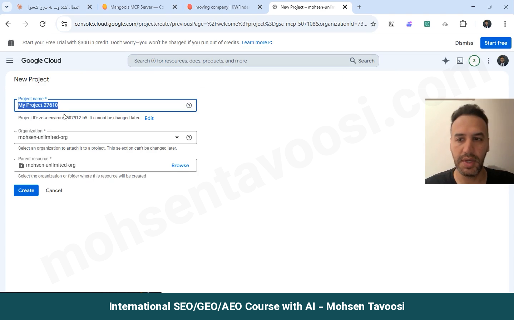Reload the current page

click(x=43, y=24)
